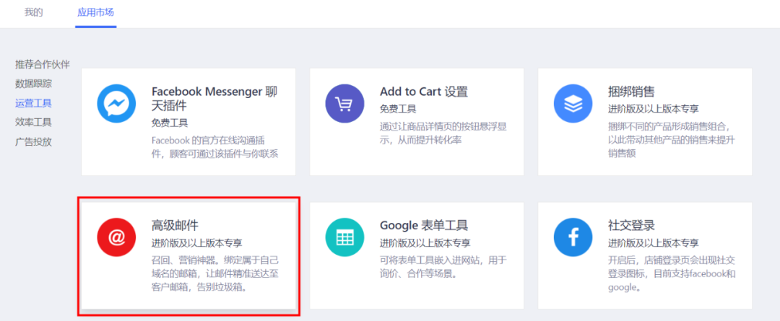Viewport: 780px width, 321px height.
Task: Open the 推荐合作伙伴 category
Action: (x=43, y=64)
